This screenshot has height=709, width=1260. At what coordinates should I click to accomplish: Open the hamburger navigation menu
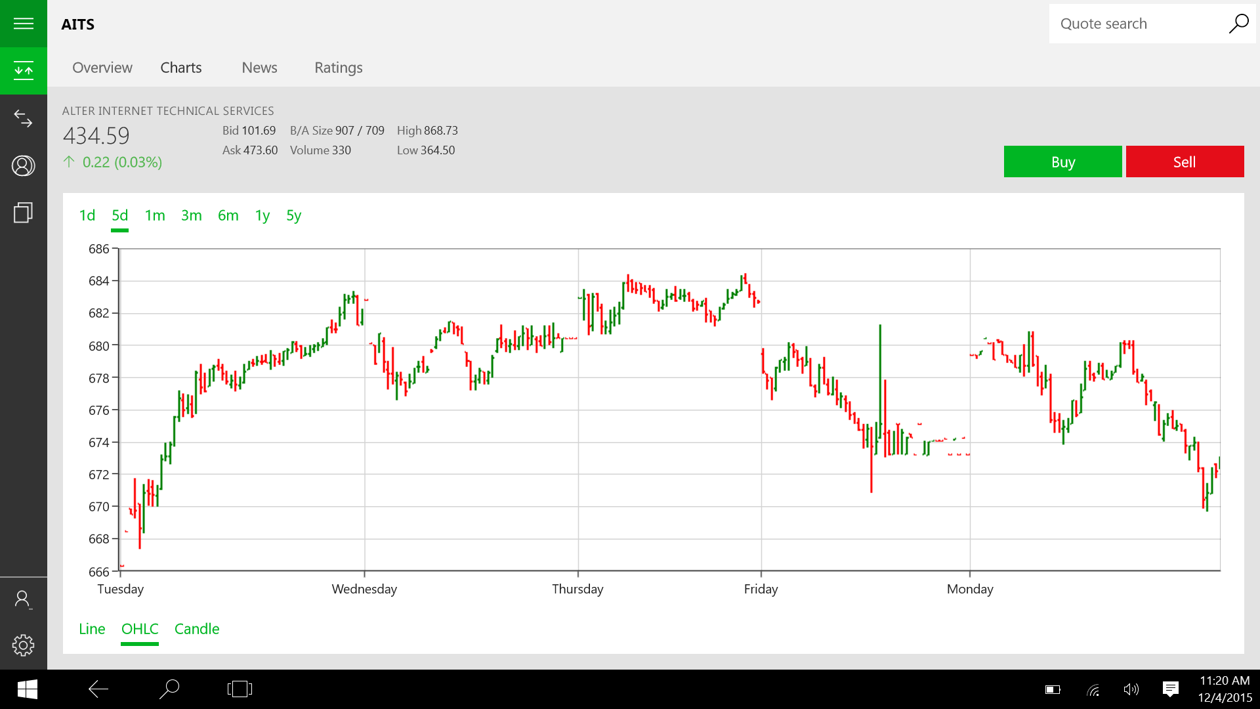(x=24, y=24)
